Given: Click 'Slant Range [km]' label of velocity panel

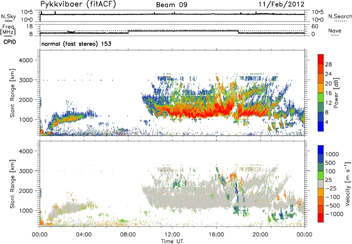Looking at the screenshot, I should click(12, 184).
